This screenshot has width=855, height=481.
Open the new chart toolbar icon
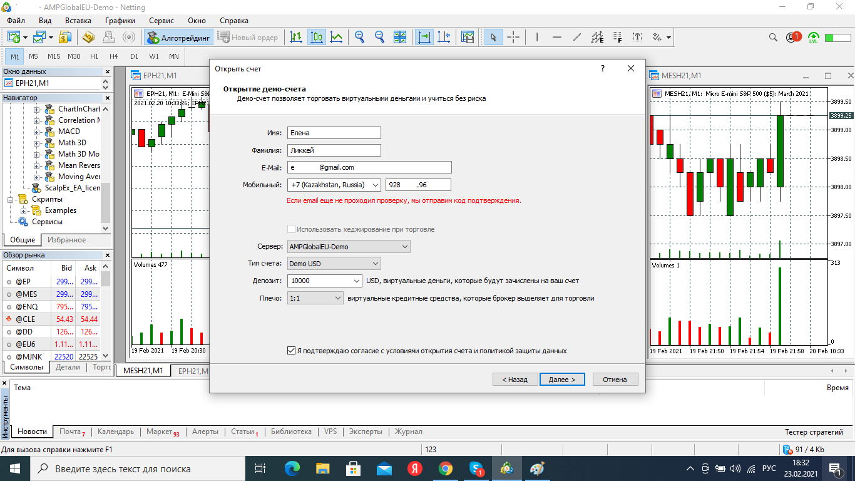click(14, 38)
